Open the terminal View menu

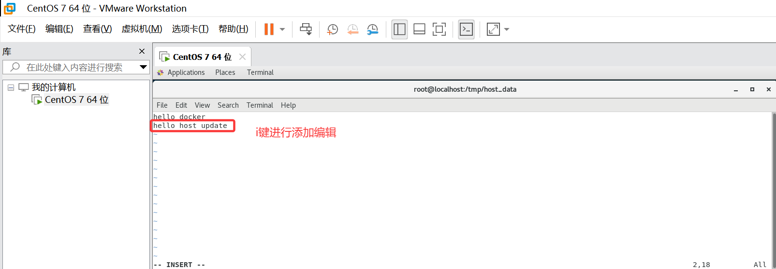pos(202,105)
